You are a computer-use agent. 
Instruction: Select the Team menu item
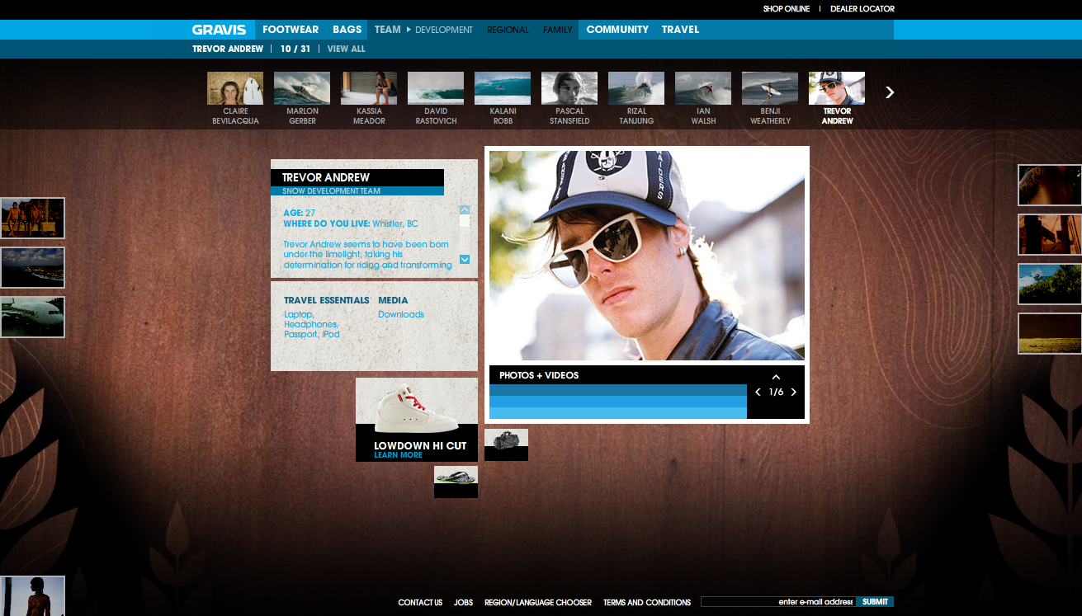[x=388, y=30]
